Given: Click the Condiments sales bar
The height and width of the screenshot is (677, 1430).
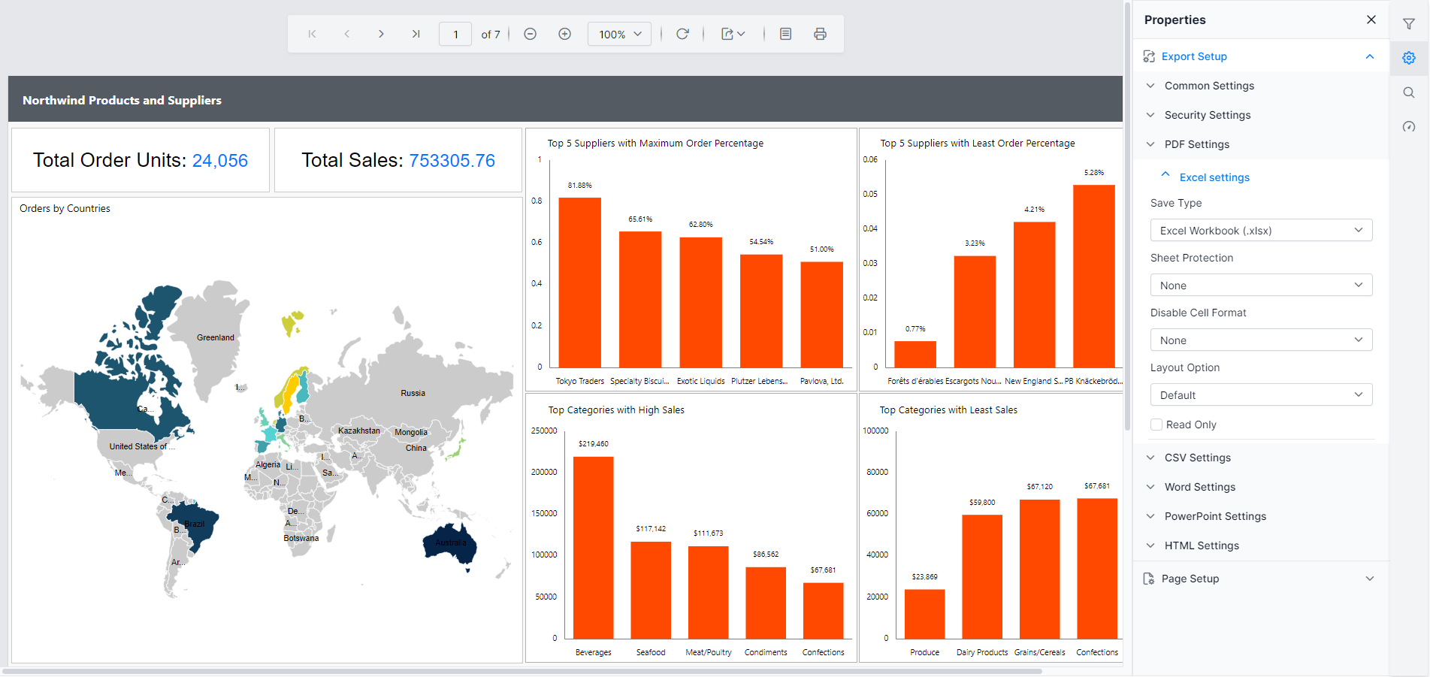Looking at the screenshot, I should point(766,603).
